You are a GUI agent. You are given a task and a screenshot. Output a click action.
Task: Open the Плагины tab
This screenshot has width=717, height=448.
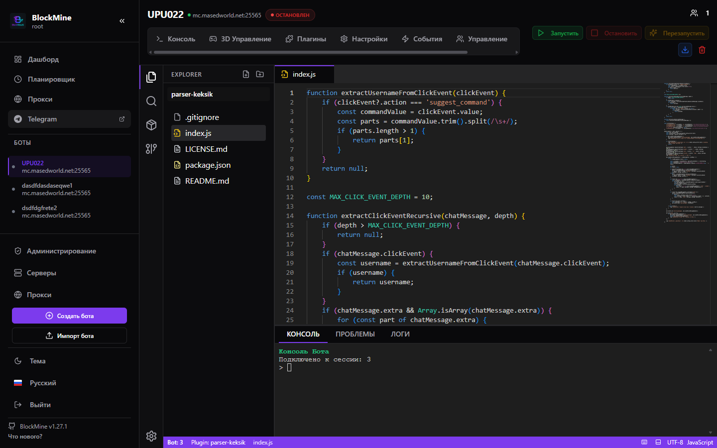[306, 39]
